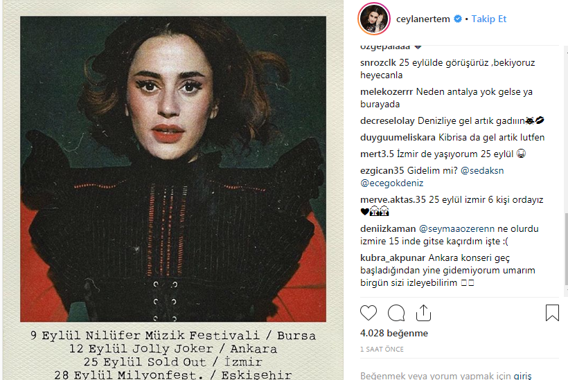The width and height of the screenshot is (568, 380).
Task: Visit the melekozerrr commenter profile
Action: tap(386, 91)
